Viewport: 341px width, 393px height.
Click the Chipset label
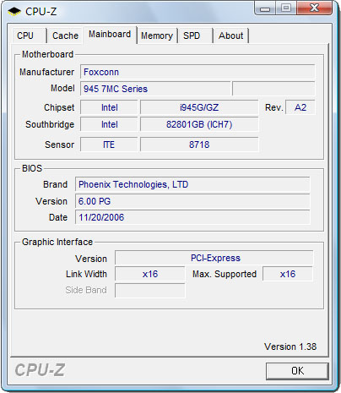click(x=59, y=107)
